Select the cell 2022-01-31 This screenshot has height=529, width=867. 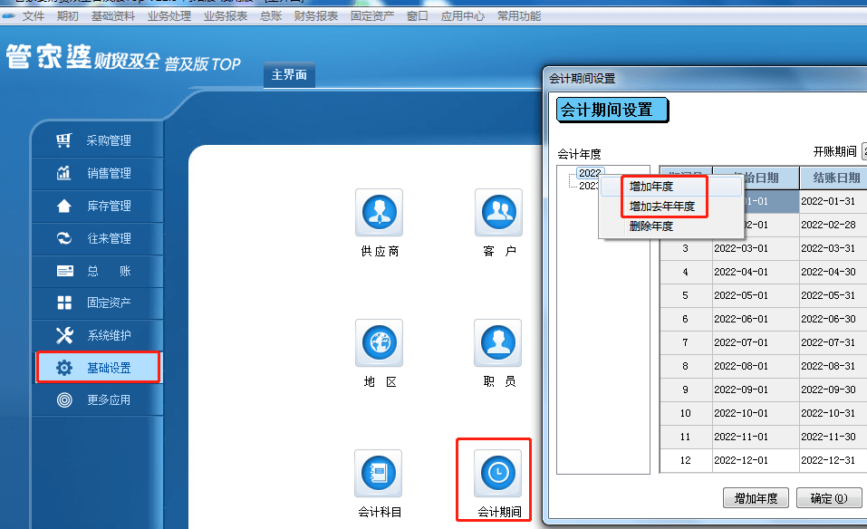point(833,201)
